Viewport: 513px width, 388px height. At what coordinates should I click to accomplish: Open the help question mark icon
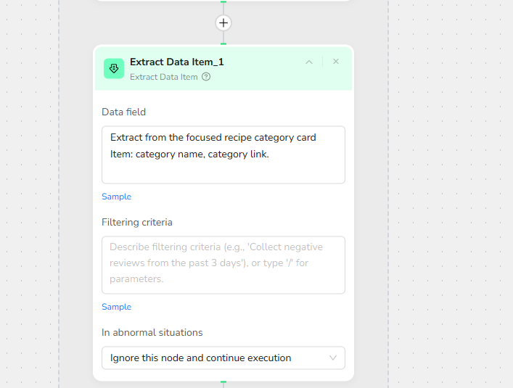(206, 77)
